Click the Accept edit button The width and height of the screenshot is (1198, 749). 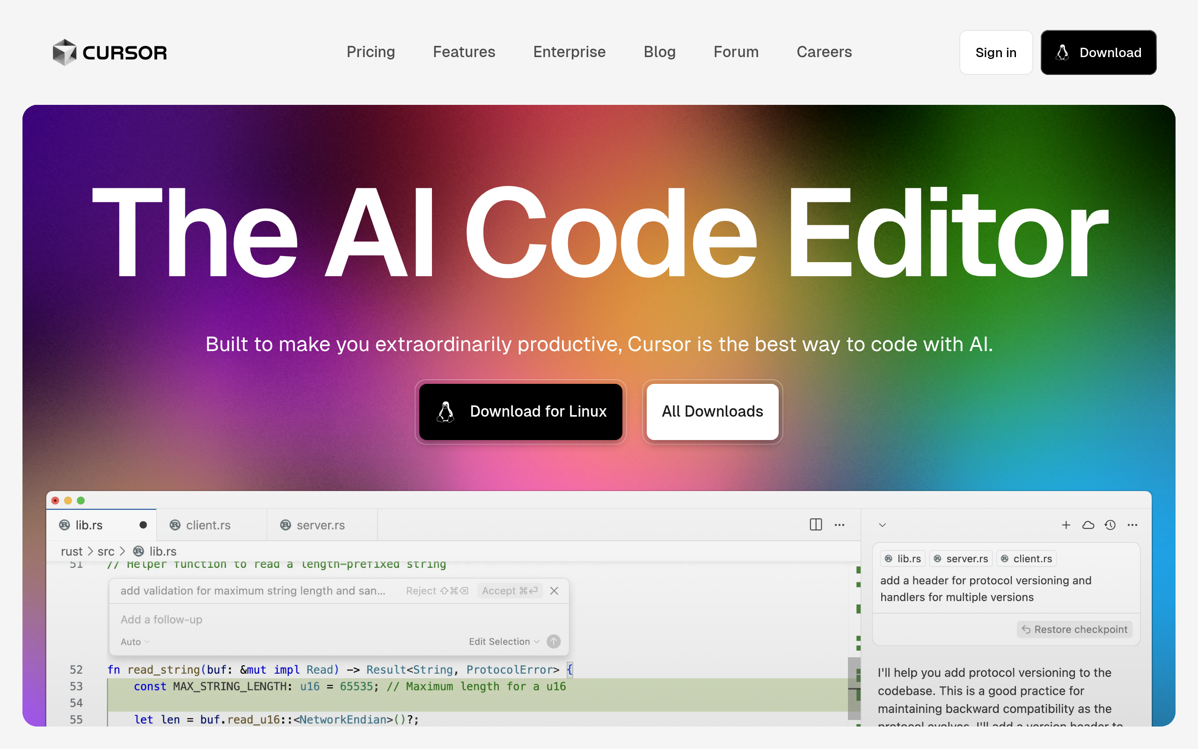point(510,590)
